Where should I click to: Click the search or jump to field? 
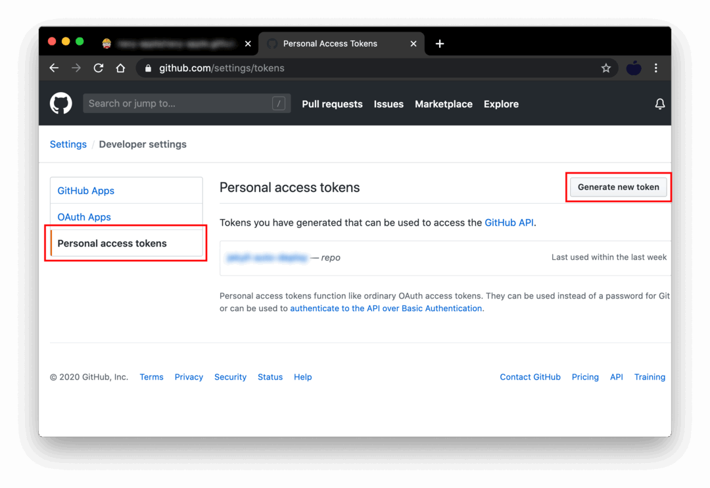[x=186, y=103]
